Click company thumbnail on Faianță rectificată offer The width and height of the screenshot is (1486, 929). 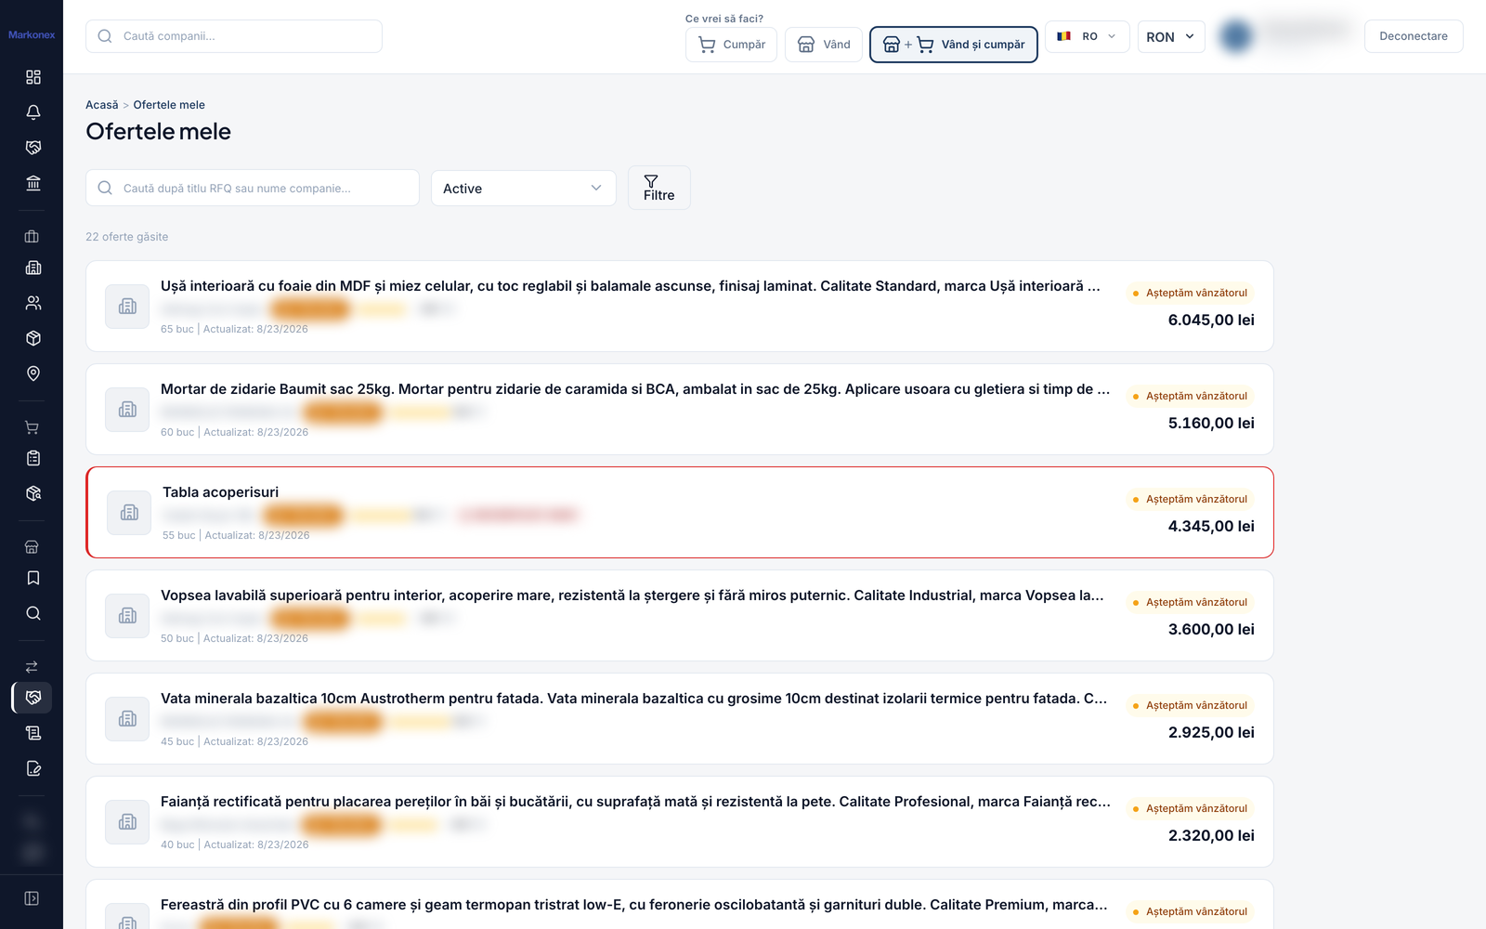coord(127,822)
